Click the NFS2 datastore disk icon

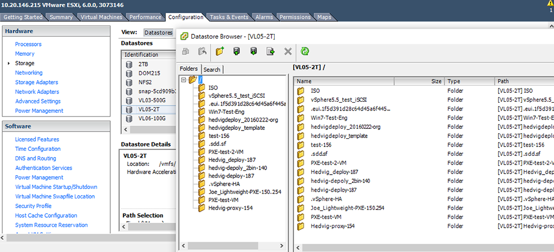point(129,82)
